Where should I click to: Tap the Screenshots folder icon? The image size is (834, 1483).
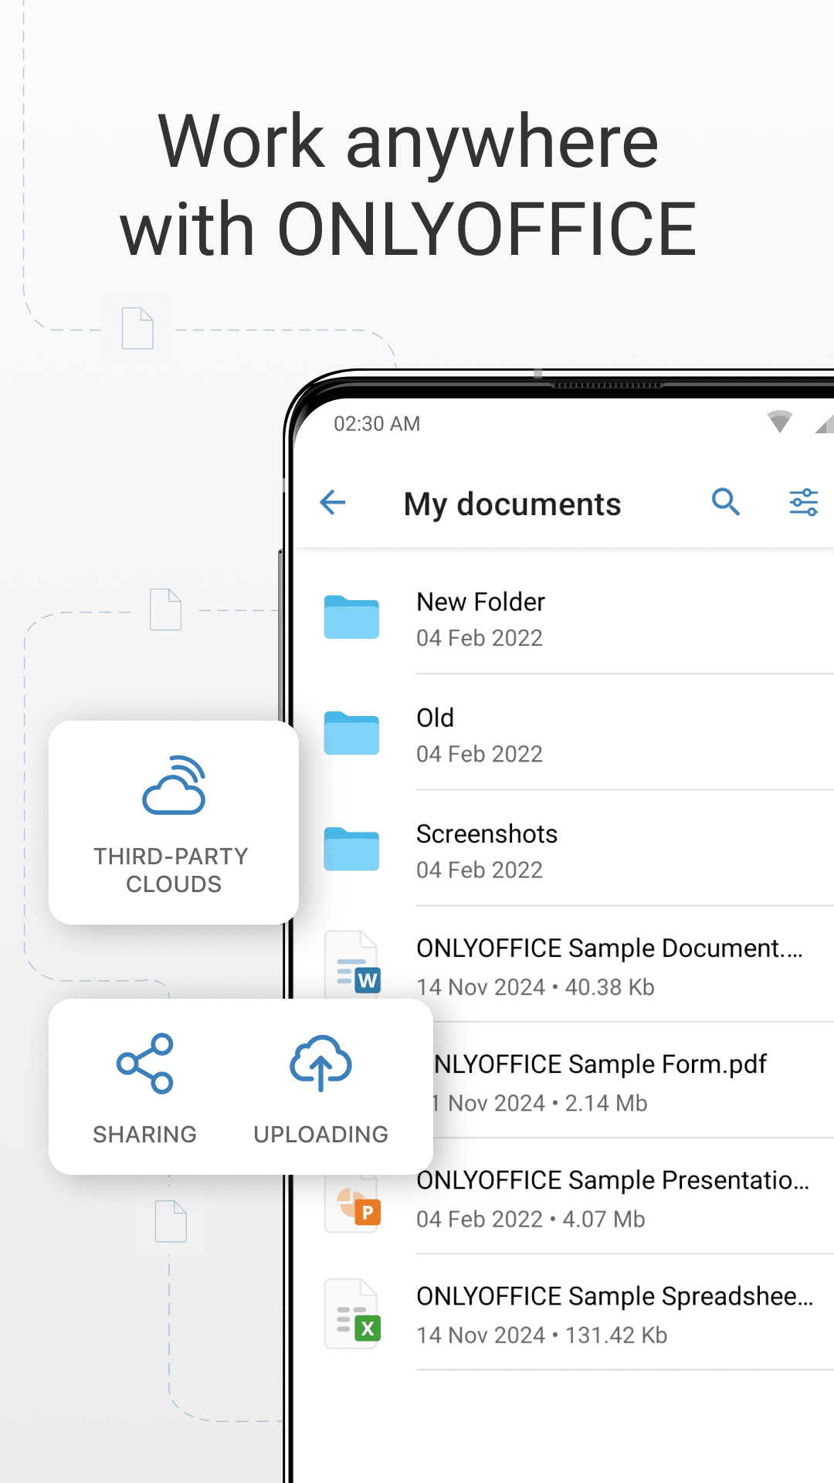(351, 850)
